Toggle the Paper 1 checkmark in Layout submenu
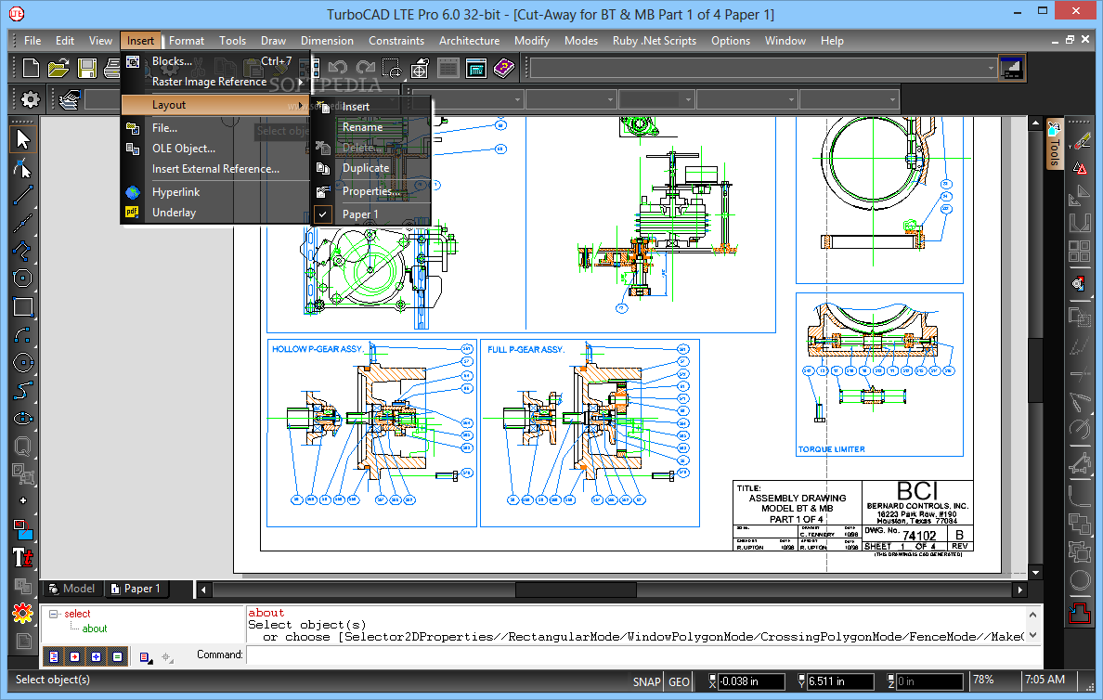 coord(323,214)
